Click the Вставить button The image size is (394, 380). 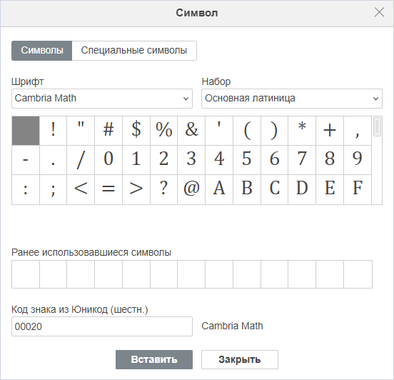[x=154, y=359]
